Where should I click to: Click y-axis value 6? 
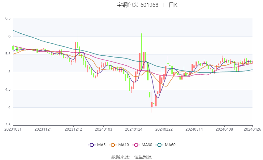pyautogui.click(x=9, y=36)
